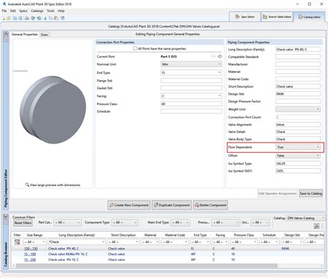Open the 150 - 150 size range link
Screen dimensions: 328x278
(30, 248)
